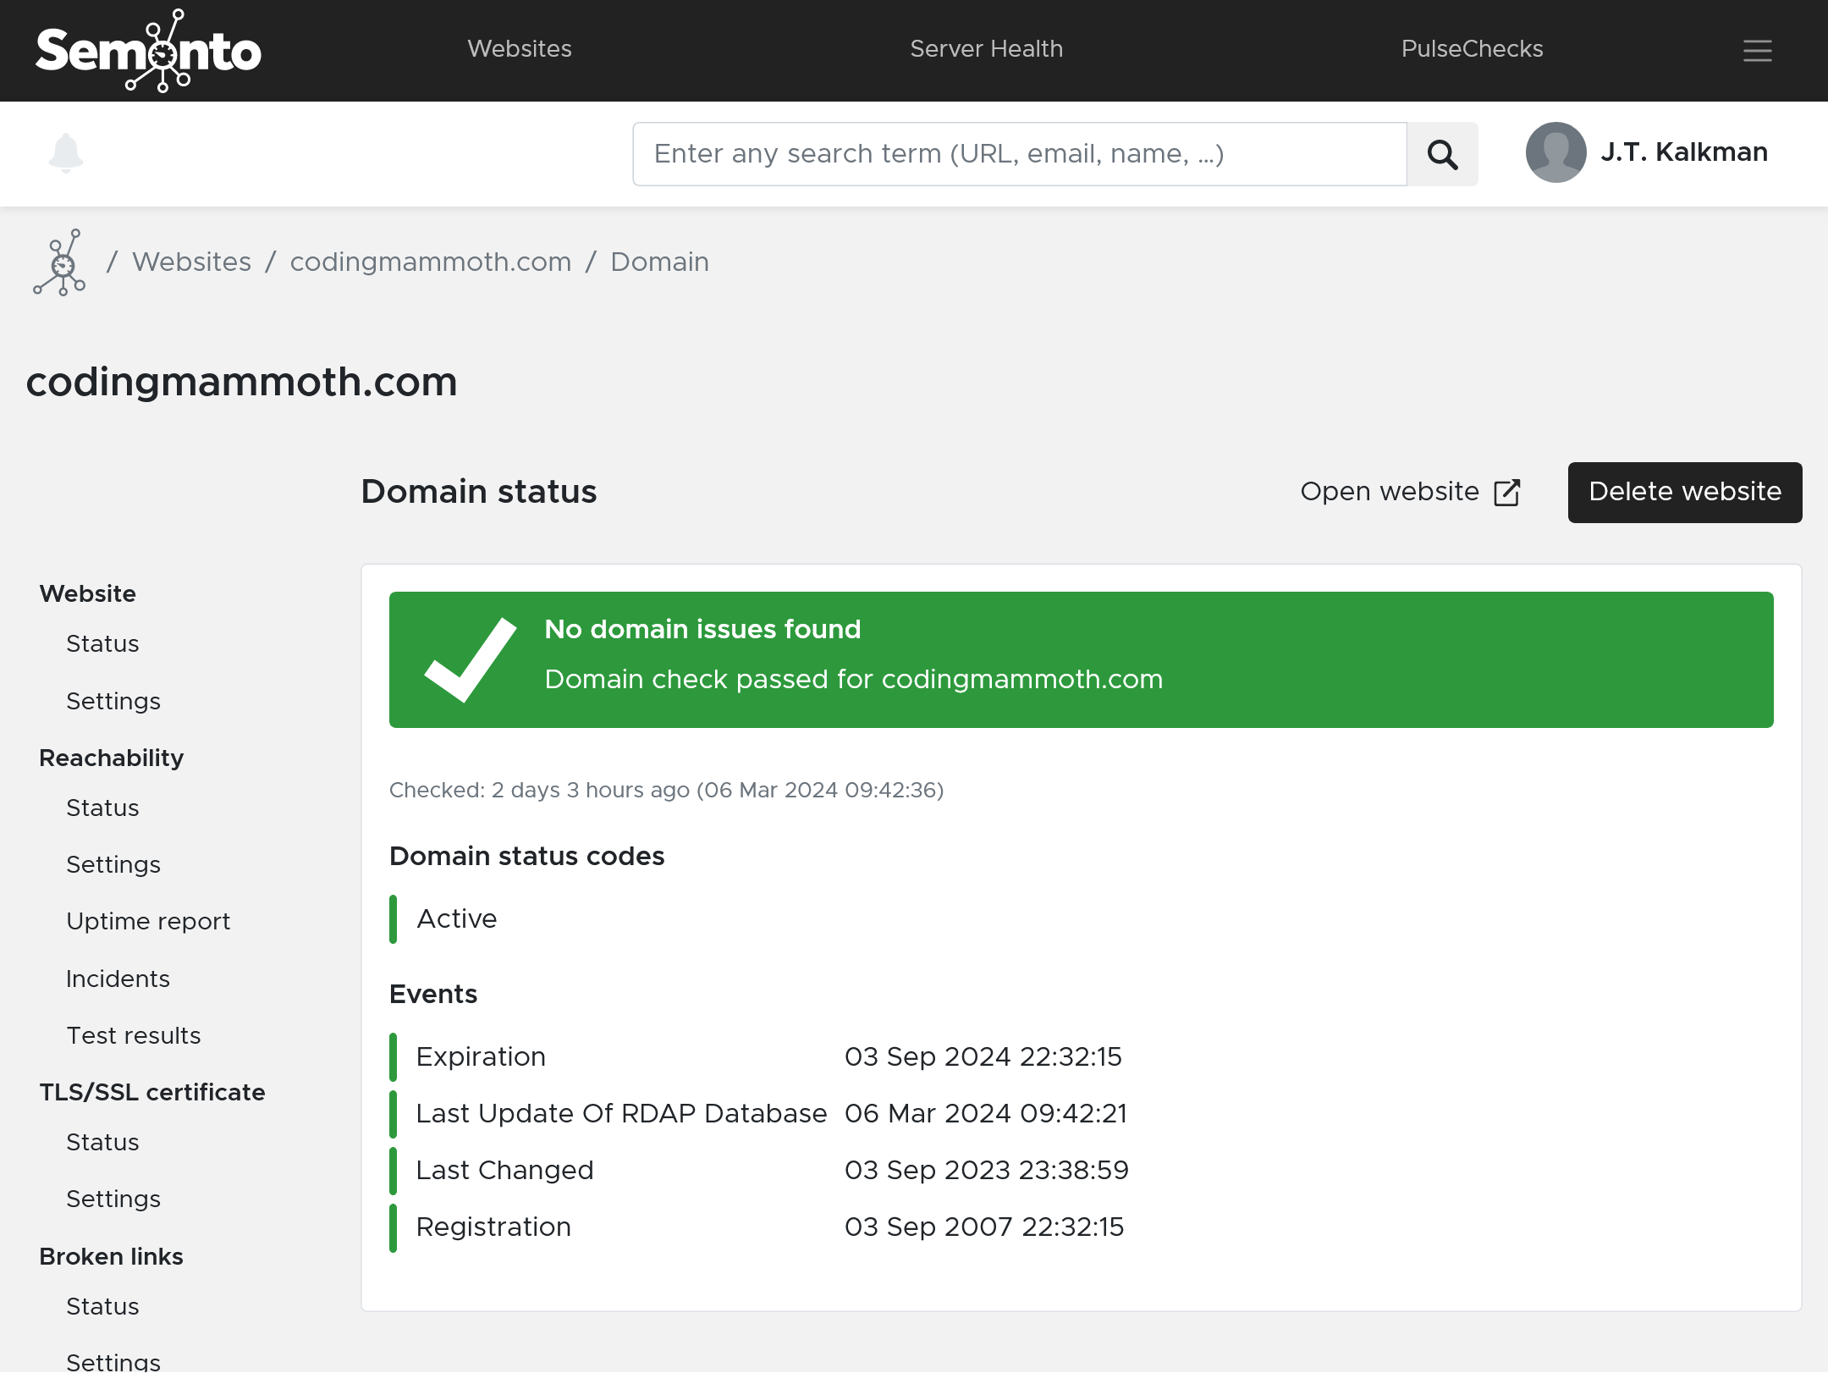Click J.T. Kalkman user name

pos(1684,152)
